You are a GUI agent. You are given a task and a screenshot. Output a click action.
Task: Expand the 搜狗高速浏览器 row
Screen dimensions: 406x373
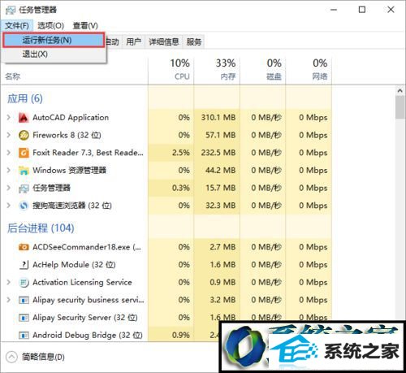point(9,206)
